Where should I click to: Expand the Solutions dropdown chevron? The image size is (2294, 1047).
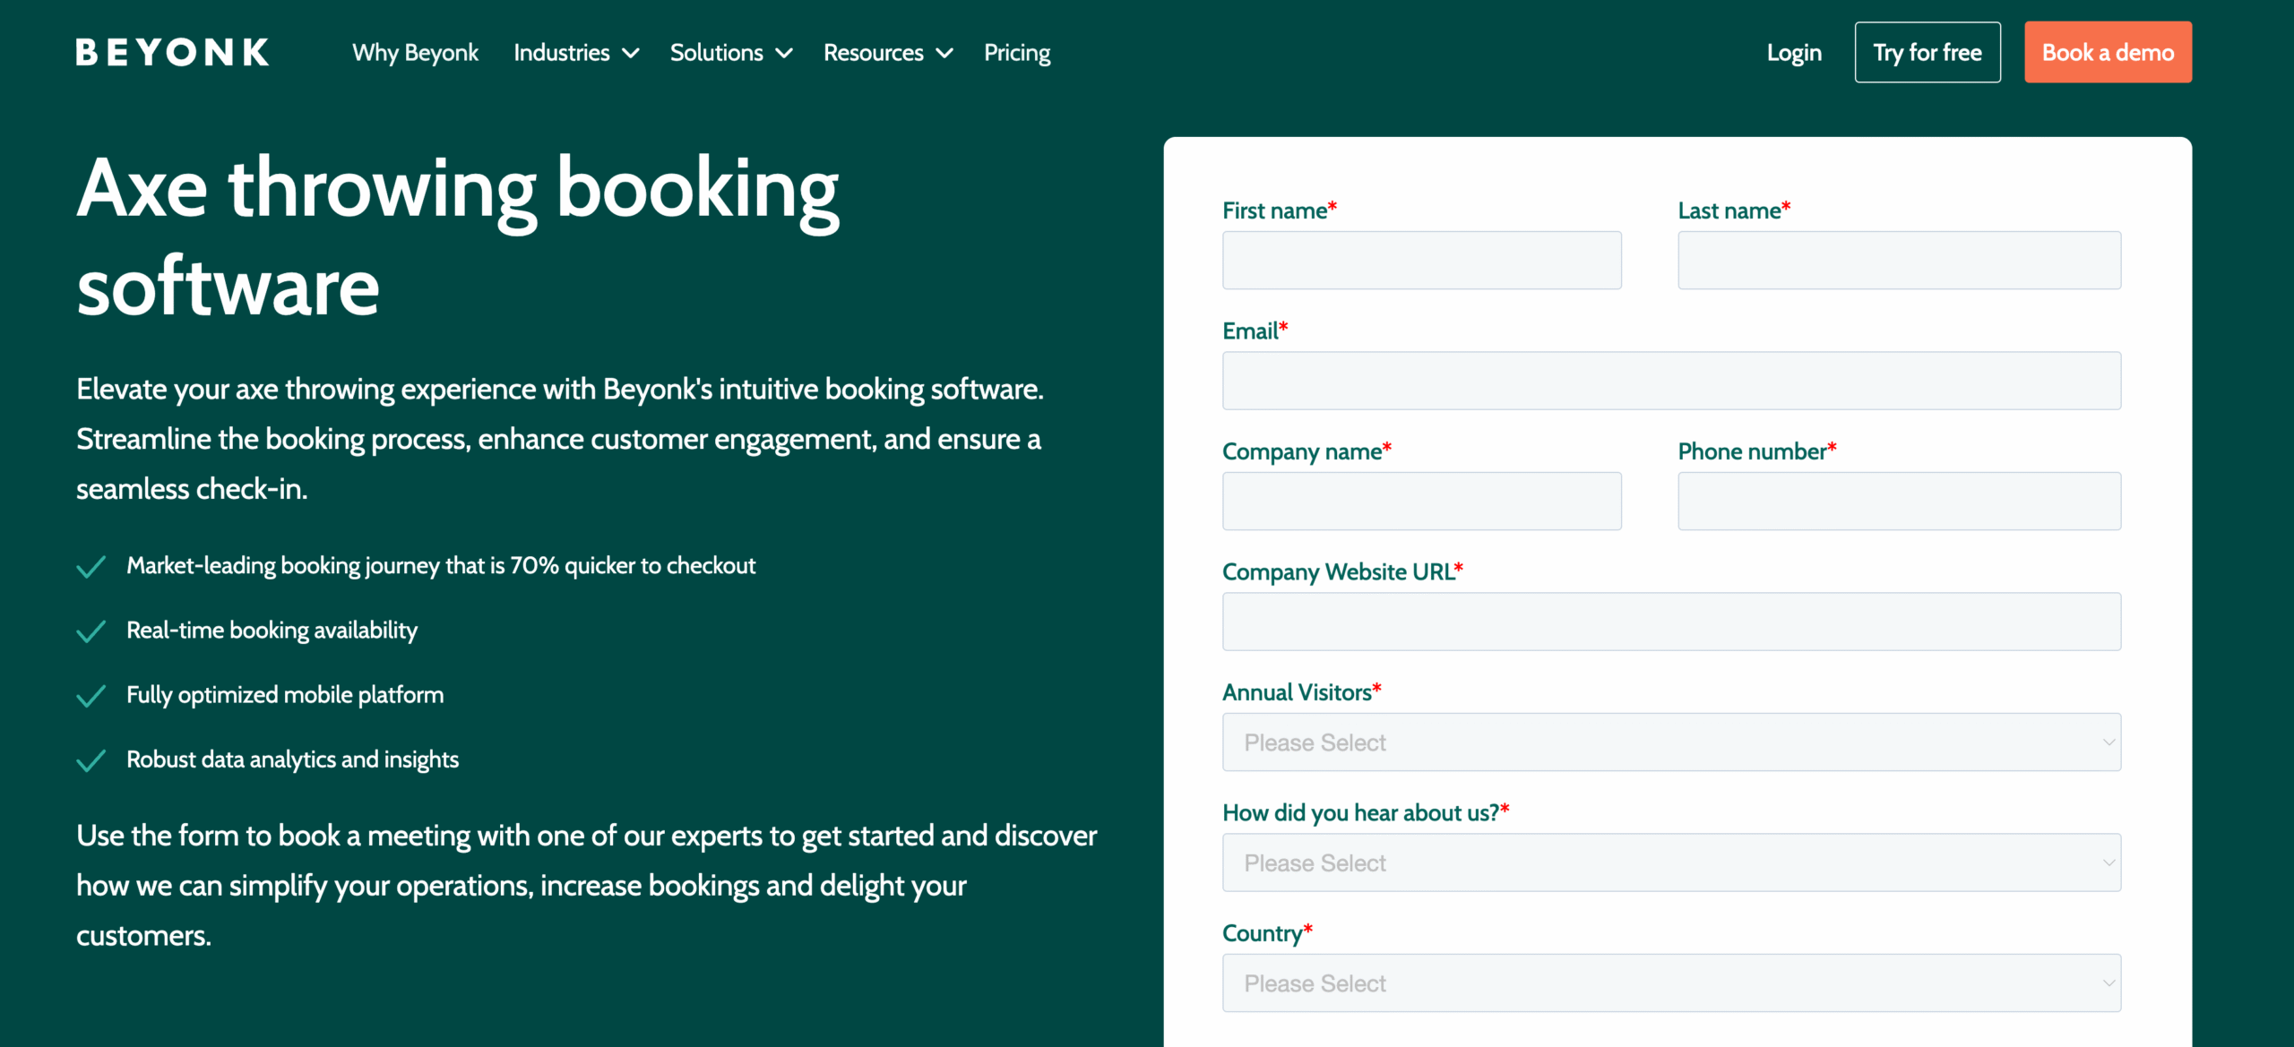coord(785,54)
